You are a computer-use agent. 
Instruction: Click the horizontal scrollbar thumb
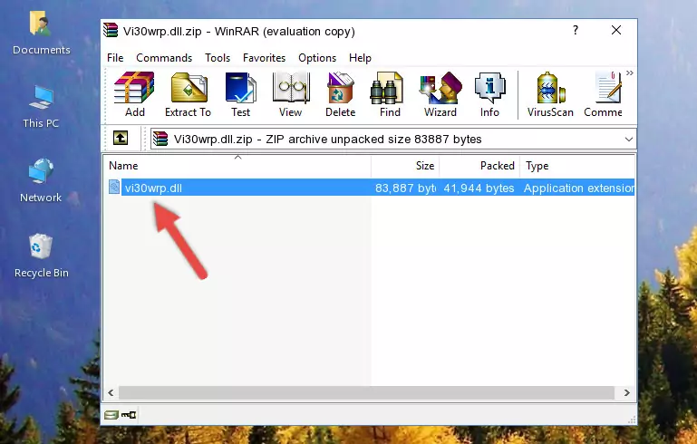[366, 392]
